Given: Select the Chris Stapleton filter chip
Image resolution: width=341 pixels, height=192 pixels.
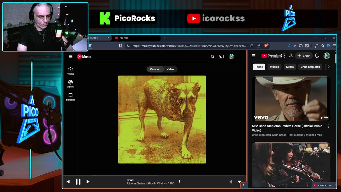Looking at the screenshot, I should click(310, 67).
